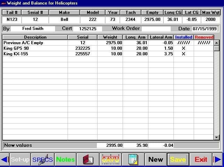Viewport: 224px width, 167px height.
Task: Click the New button
Action: click(155, 160)
